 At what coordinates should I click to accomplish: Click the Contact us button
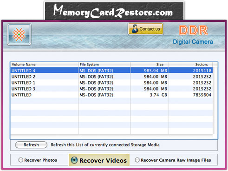[146, 29]
